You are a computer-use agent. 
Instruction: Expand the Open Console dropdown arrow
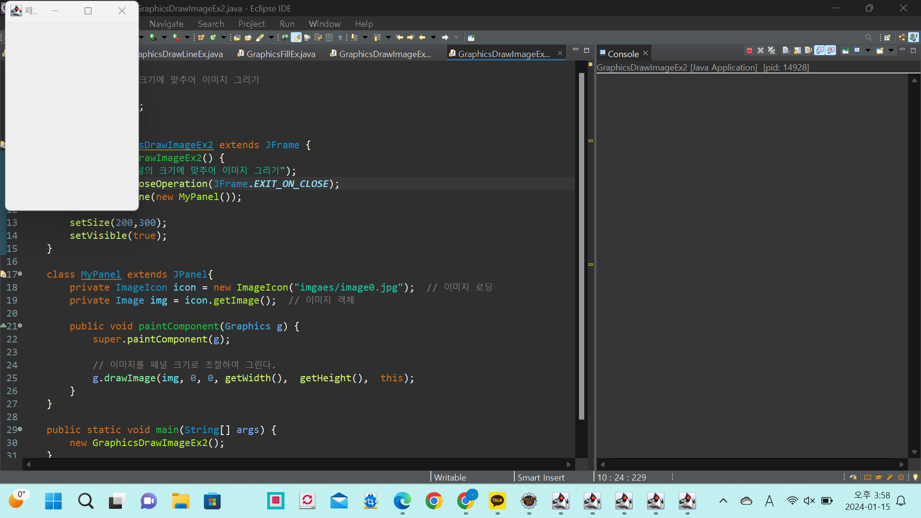click(891, 50)
